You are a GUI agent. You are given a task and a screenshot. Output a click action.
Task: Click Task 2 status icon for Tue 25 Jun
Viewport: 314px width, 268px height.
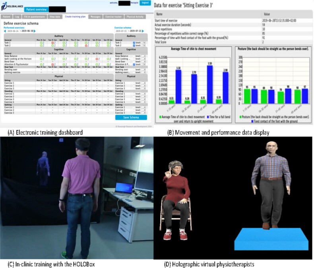[52, 45]
